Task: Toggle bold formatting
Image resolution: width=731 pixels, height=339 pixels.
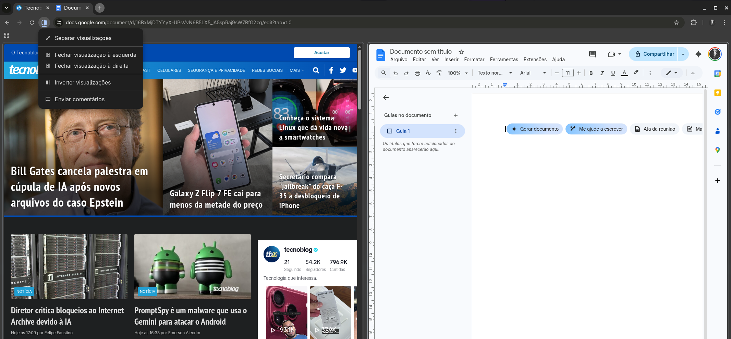Action: (591, 73)
